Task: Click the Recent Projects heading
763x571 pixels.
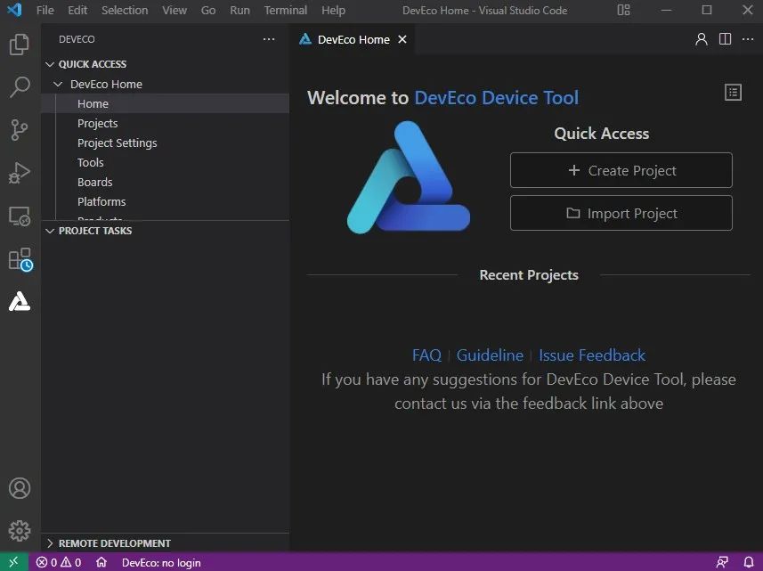Action: click(529, 275)
